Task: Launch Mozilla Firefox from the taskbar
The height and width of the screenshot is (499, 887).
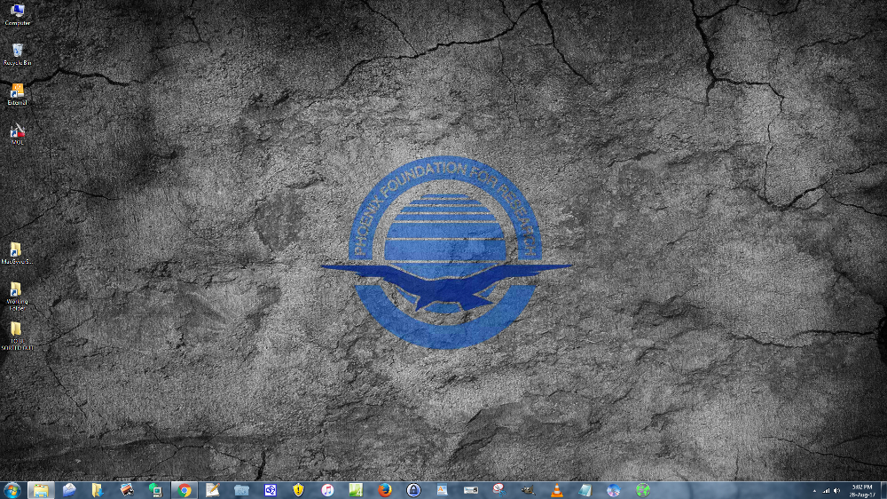Action: pyautogui.click(x=385, y=490)
